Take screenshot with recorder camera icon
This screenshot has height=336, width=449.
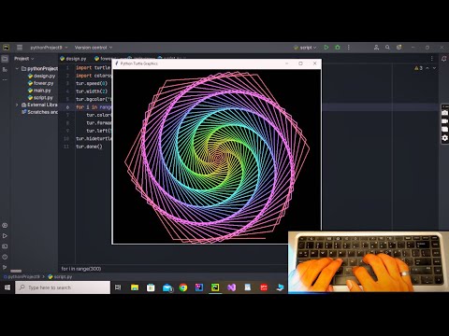[x=445, y=113]
